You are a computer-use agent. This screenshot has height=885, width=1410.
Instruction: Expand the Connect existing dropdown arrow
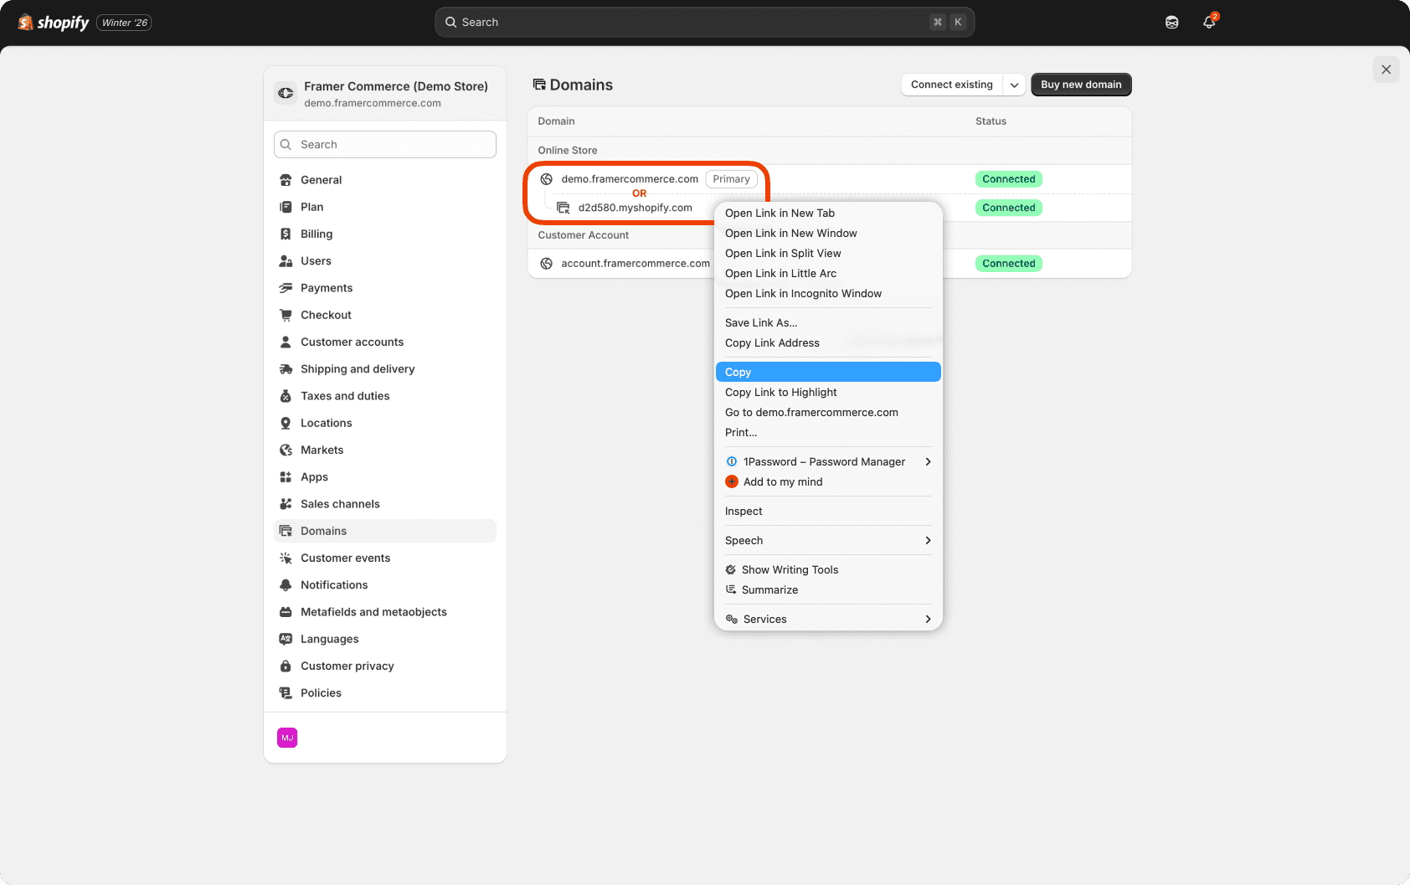1014,85
